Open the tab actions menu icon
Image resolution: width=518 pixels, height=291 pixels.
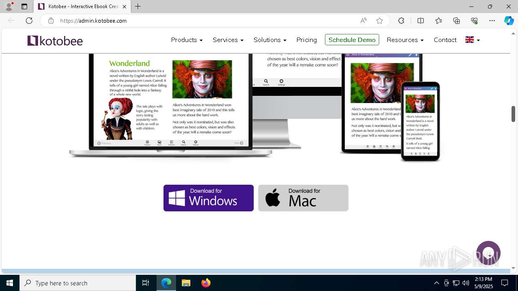click(24, 6)
